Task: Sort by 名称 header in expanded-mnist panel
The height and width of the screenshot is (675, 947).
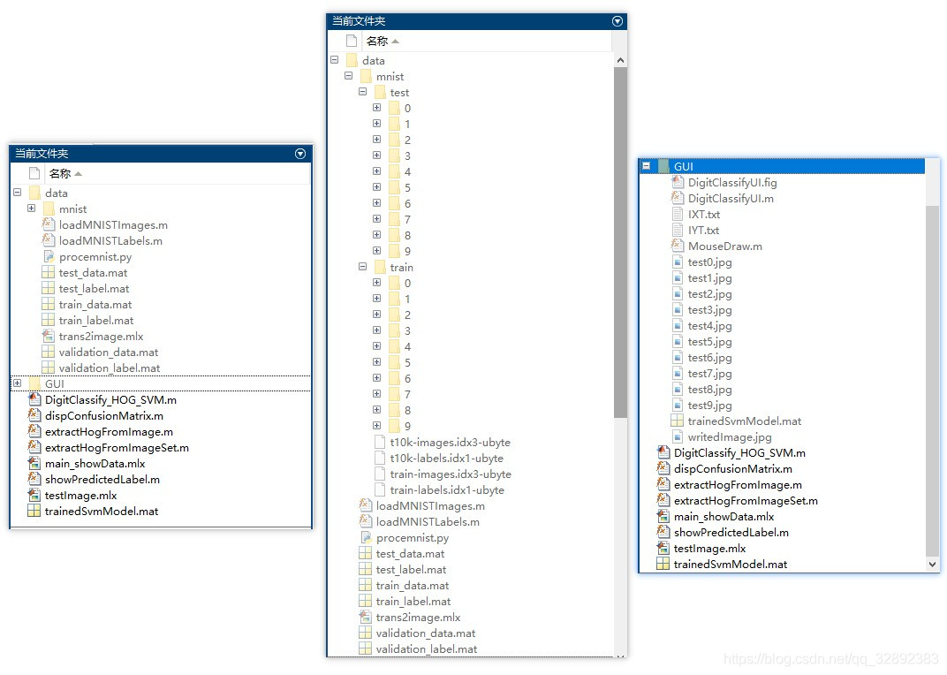Action: click(383, 42)
